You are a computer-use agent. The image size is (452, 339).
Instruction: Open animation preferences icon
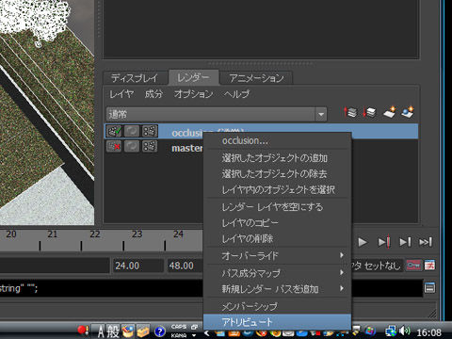click(x=429, y=266)
